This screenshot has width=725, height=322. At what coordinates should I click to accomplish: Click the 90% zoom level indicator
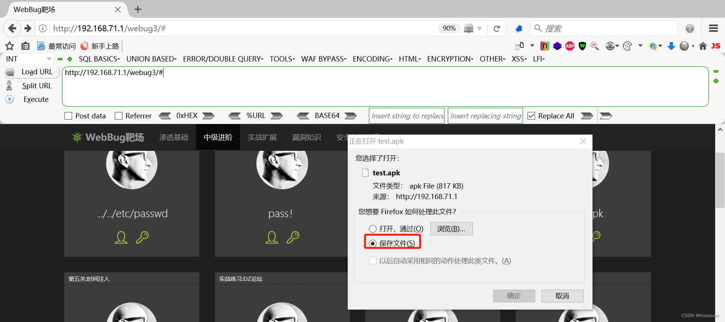(x=449, y=28)
